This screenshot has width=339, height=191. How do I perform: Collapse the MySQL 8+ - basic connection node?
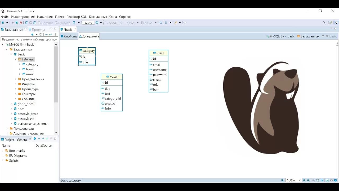coord(3,45)
